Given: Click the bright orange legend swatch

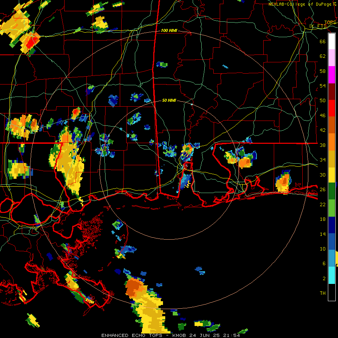Looking at the screenshot, I should 332,142.
